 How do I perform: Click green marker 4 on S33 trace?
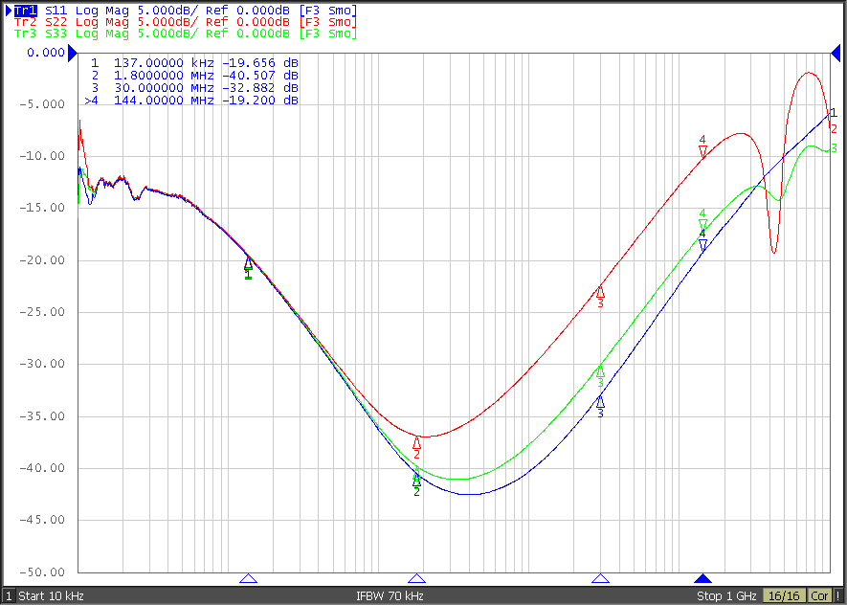coord(702,220)
